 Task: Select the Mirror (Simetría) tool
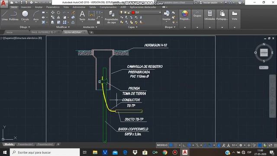(x=58, y=17)
